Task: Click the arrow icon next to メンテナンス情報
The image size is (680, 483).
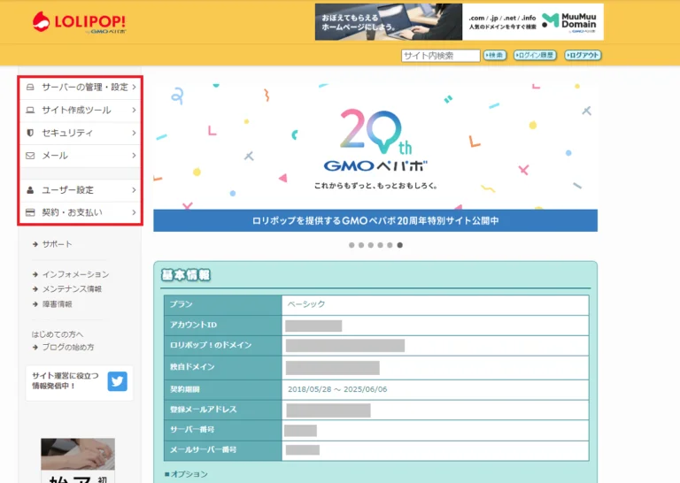Action: 35,289
